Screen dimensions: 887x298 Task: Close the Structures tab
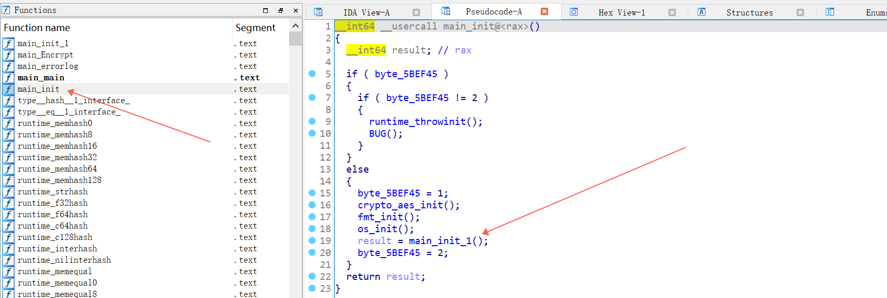(x=800, y=12)
